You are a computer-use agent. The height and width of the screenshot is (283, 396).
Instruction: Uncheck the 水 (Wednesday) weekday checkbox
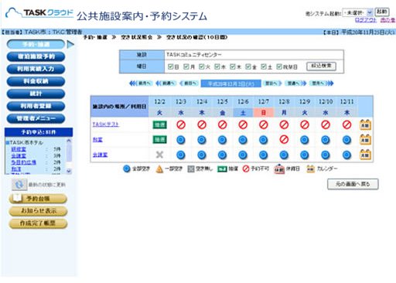217,66
